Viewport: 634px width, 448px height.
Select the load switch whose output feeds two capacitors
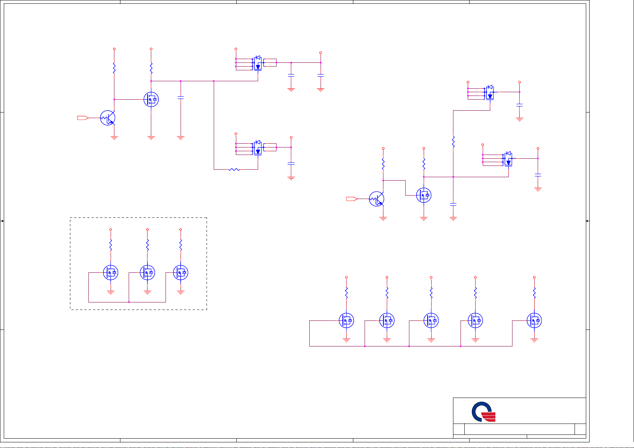point(258,63)
